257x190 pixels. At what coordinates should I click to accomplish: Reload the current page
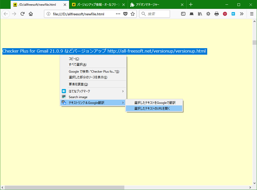(x=22, y=14)
